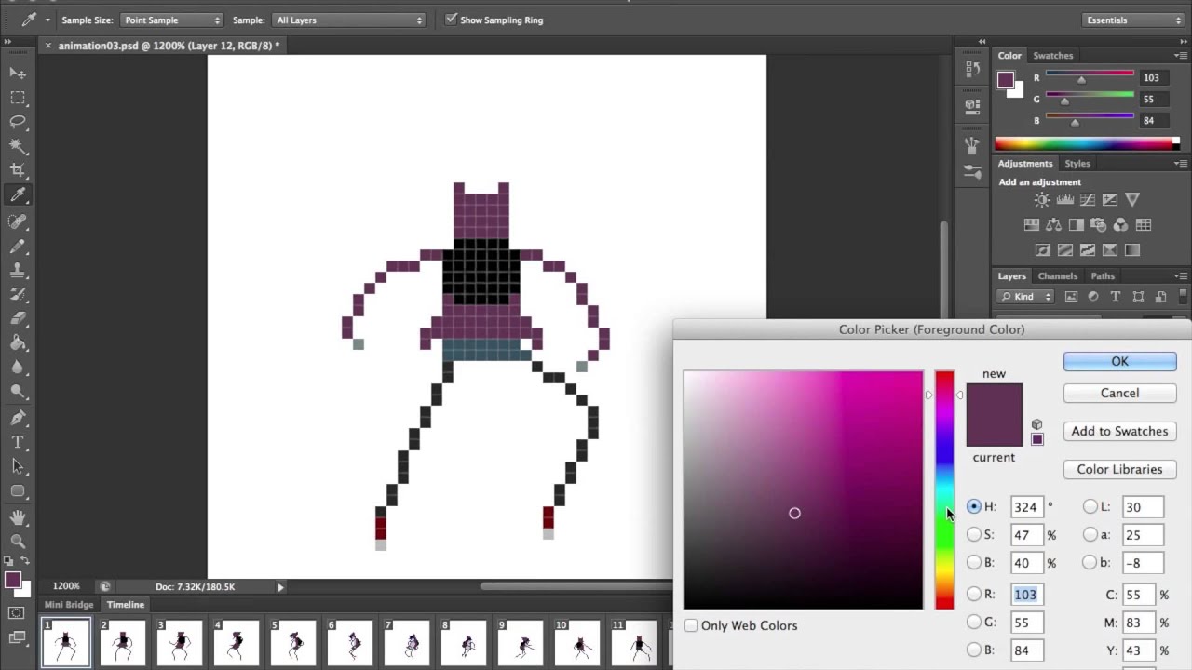Select the S saturation radio button
This screenshot has height=670, width=1192.
974,534
